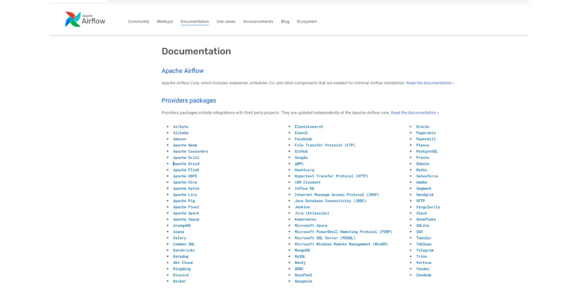
Task: Open Jira (Atlassian) provider link
Action: point(312,213)
